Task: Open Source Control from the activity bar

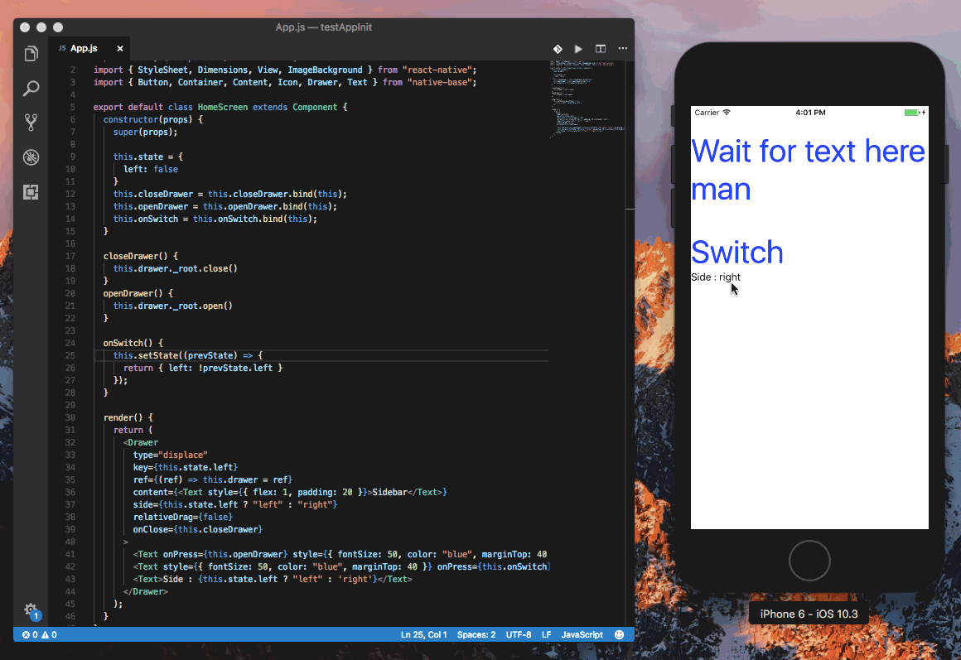Action: pyautogui.click(x=31, y=123)
